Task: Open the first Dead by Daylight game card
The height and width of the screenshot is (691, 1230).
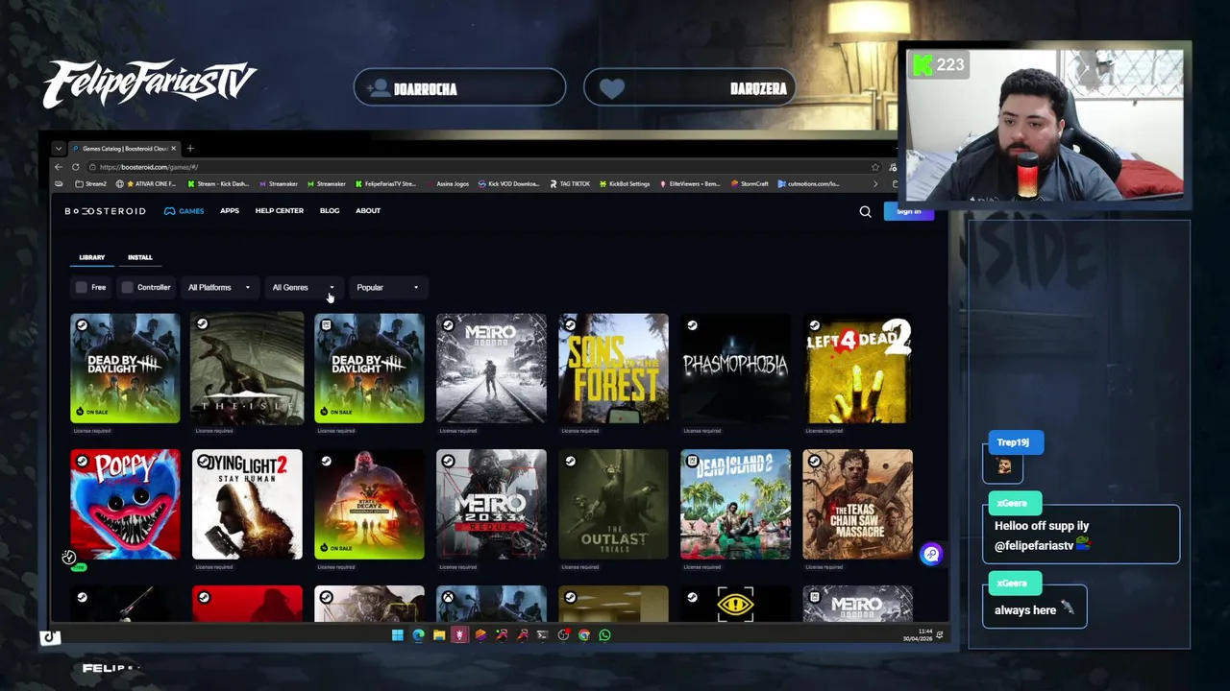Action: tap(125, 369)
